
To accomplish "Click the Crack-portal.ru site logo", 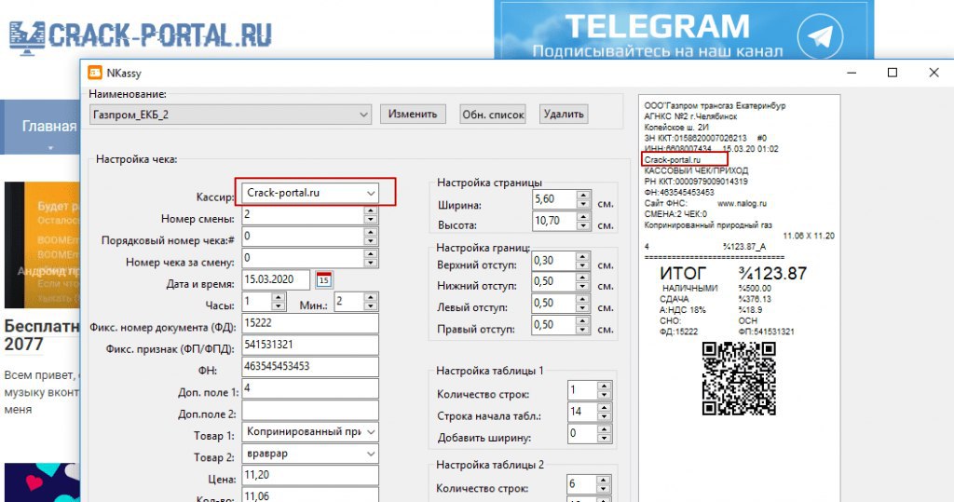I will click(140, 35).
